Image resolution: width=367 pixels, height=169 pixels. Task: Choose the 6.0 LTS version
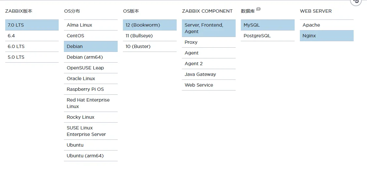click(32, 46)
